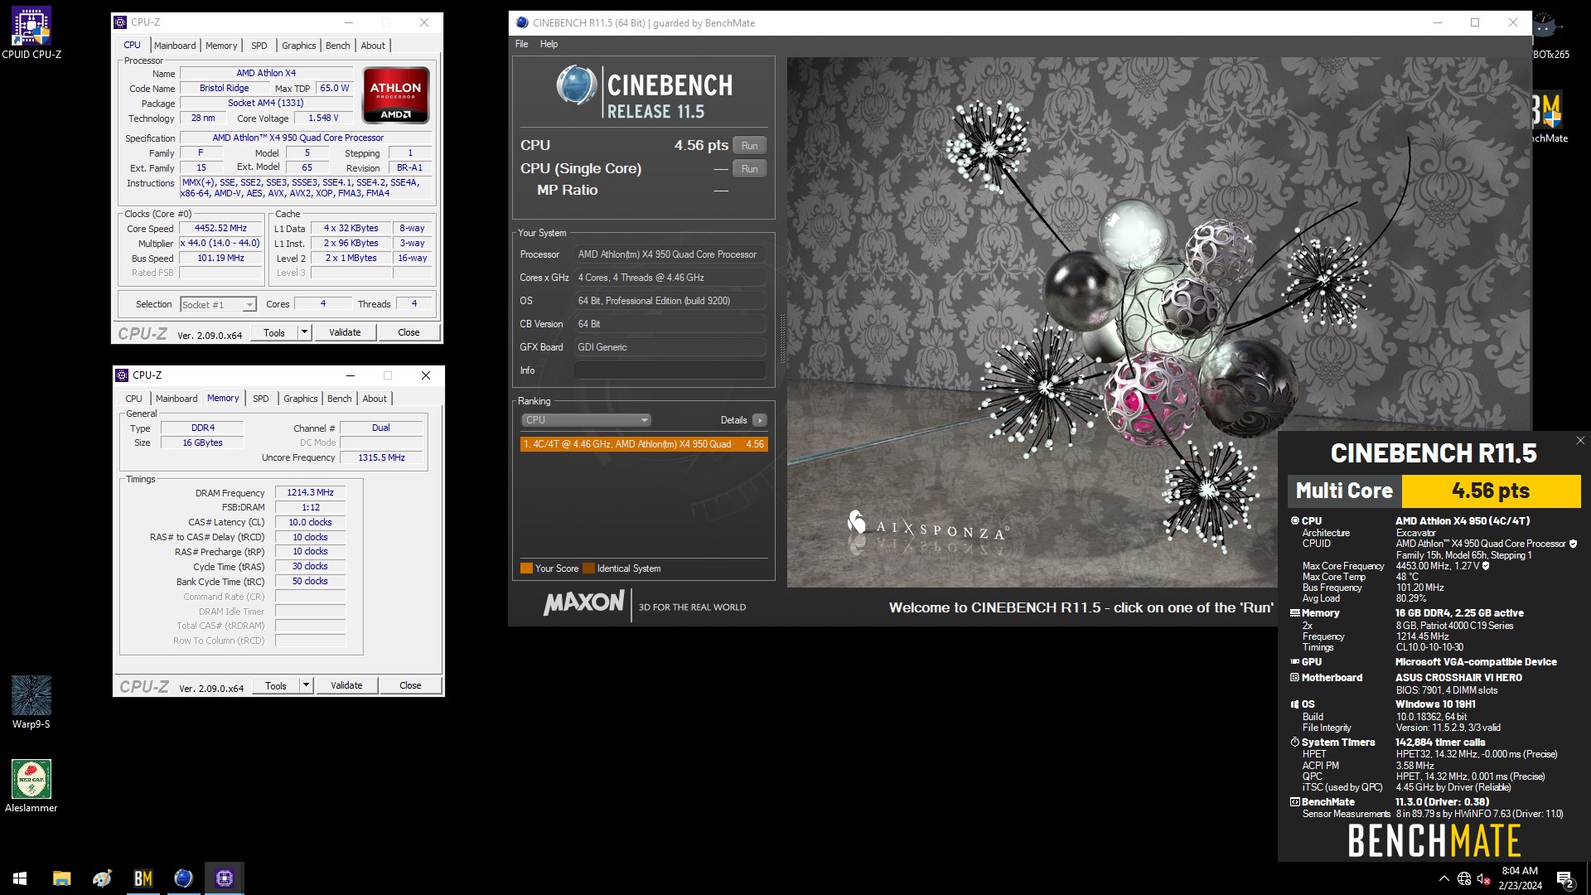Click the DRAM Frequency 1214.3 MHz value
Image resolution: width=1591 pixels, height=895 pixels.
coord(310,492)
